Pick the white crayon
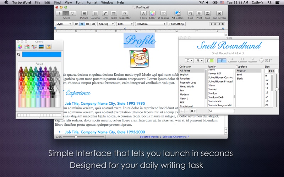Screen dimensions: 284x177 (58, 98)
